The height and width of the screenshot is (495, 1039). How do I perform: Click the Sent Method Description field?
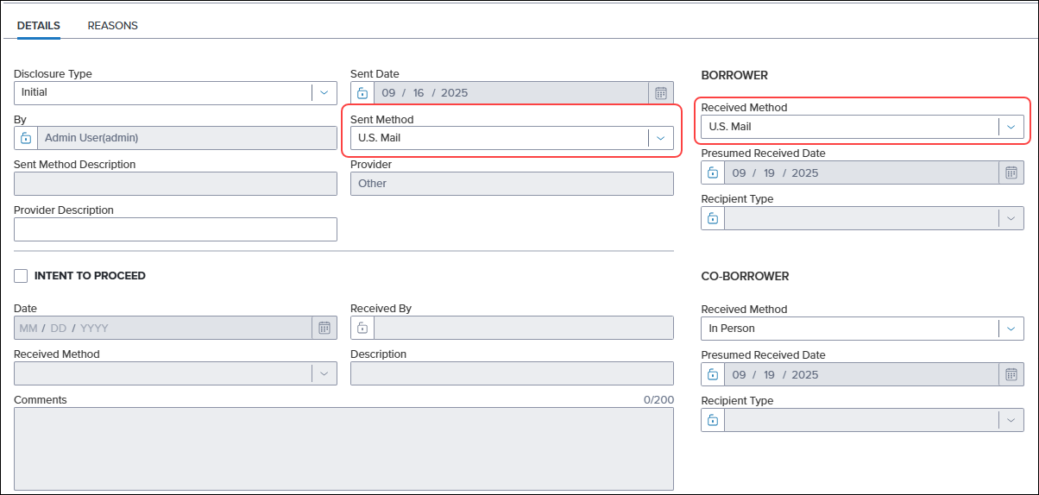(x=175, y=184)
